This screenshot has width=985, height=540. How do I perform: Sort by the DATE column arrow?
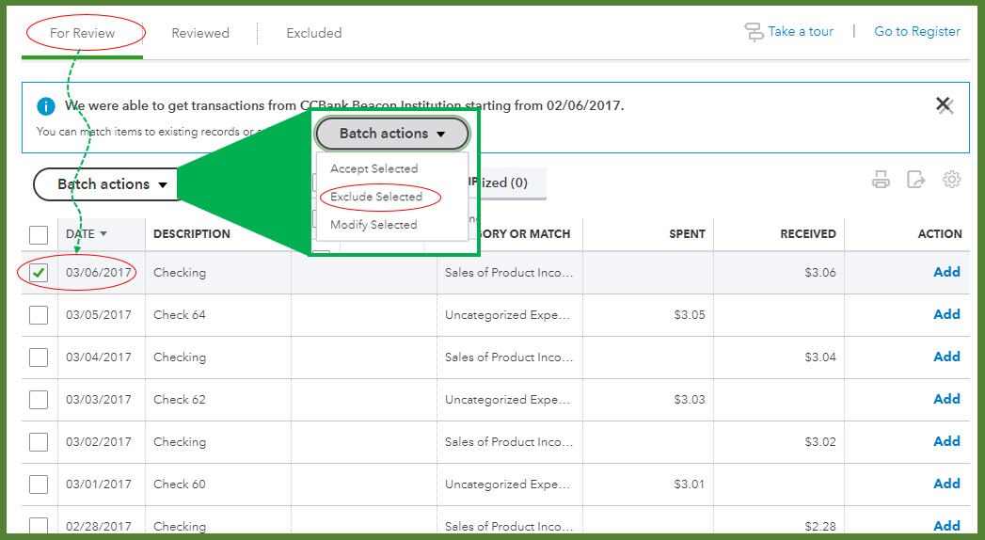coord(103,233)
